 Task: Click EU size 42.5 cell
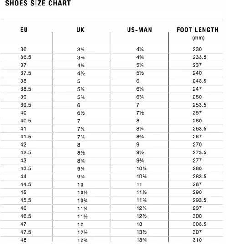pos(26,152)
